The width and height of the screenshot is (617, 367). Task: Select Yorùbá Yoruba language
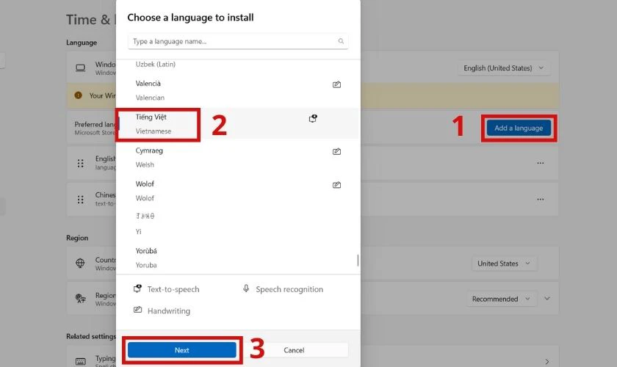tap(238, 258)
